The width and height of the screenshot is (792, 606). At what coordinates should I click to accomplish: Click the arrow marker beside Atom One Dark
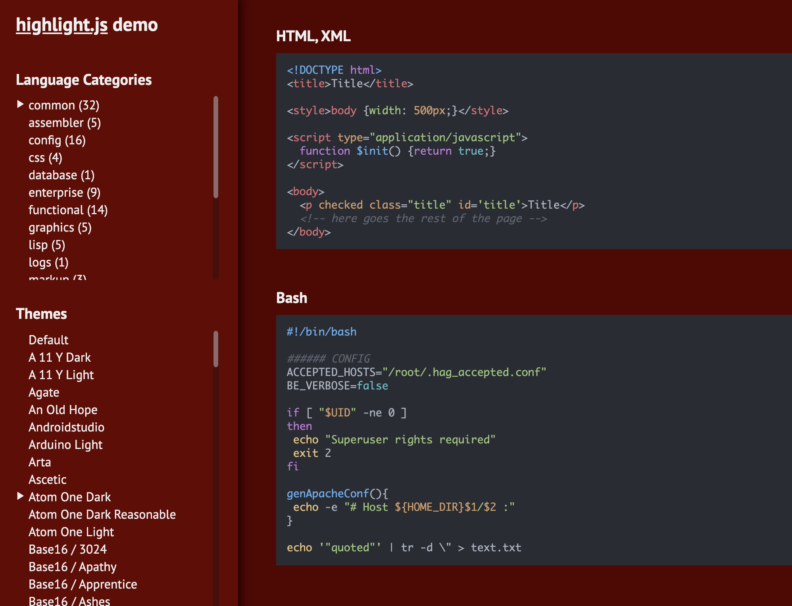coord(20,496)
